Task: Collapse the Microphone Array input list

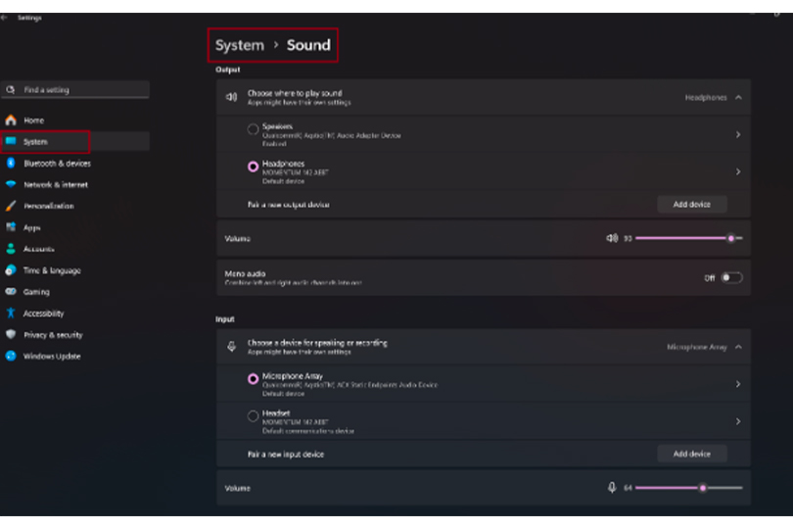Action: (x=738, y=347)
